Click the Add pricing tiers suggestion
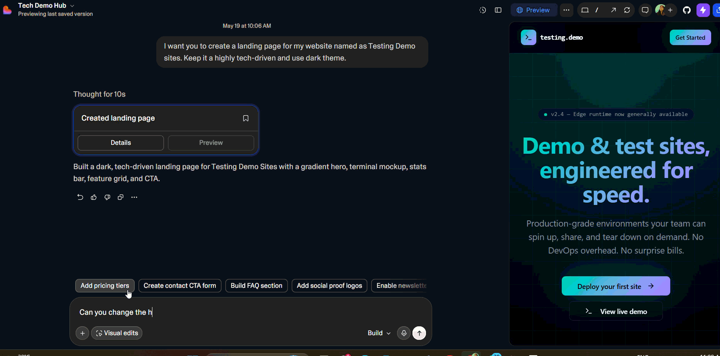This screenshot has height=356, width=720. (105, 286)
